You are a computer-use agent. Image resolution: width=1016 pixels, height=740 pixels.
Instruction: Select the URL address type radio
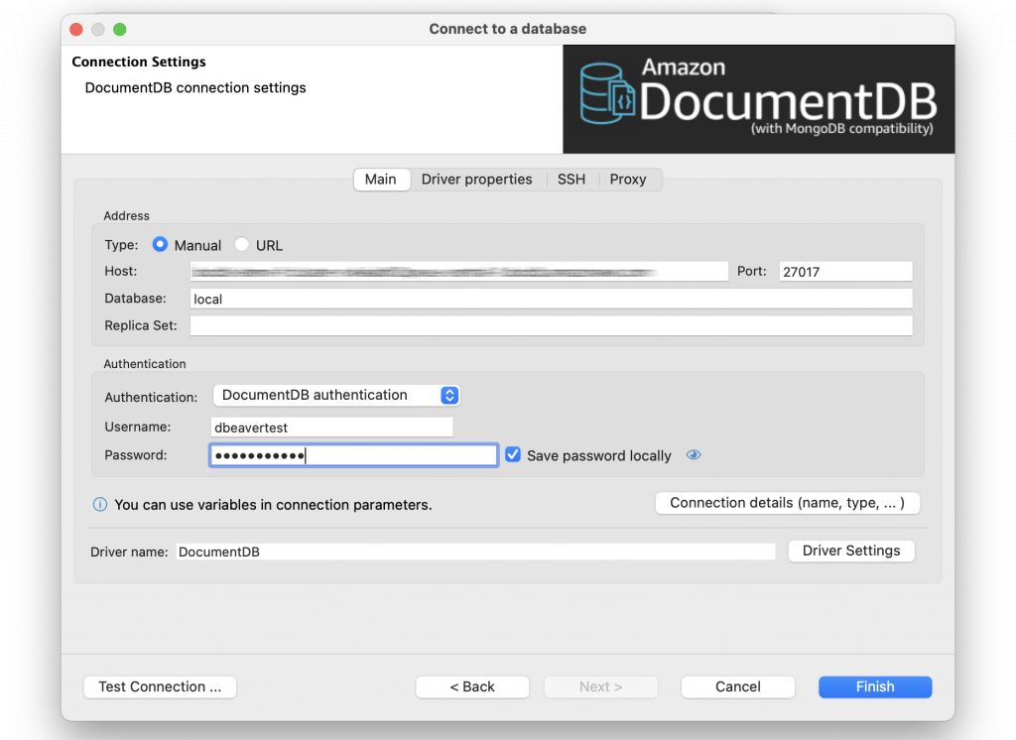(x=242, y=244)
